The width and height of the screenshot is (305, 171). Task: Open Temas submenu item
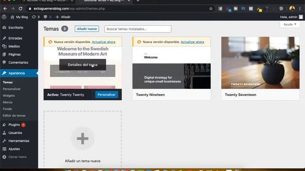(8, 82)
